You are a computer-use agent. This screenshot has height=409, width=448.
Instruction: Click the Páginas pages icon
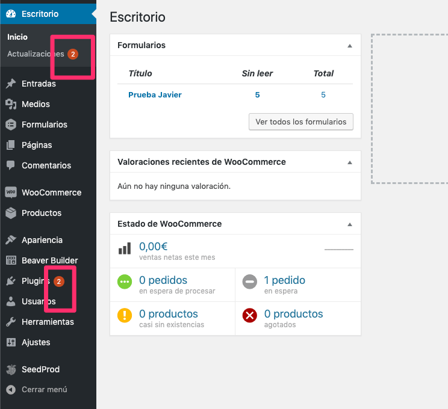click(x=11, y=145)
